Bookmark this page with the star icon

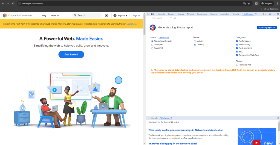click(249, 3)
